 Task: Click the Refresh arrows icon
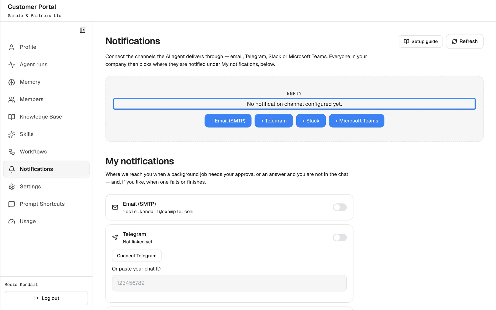tap(454, 41)
